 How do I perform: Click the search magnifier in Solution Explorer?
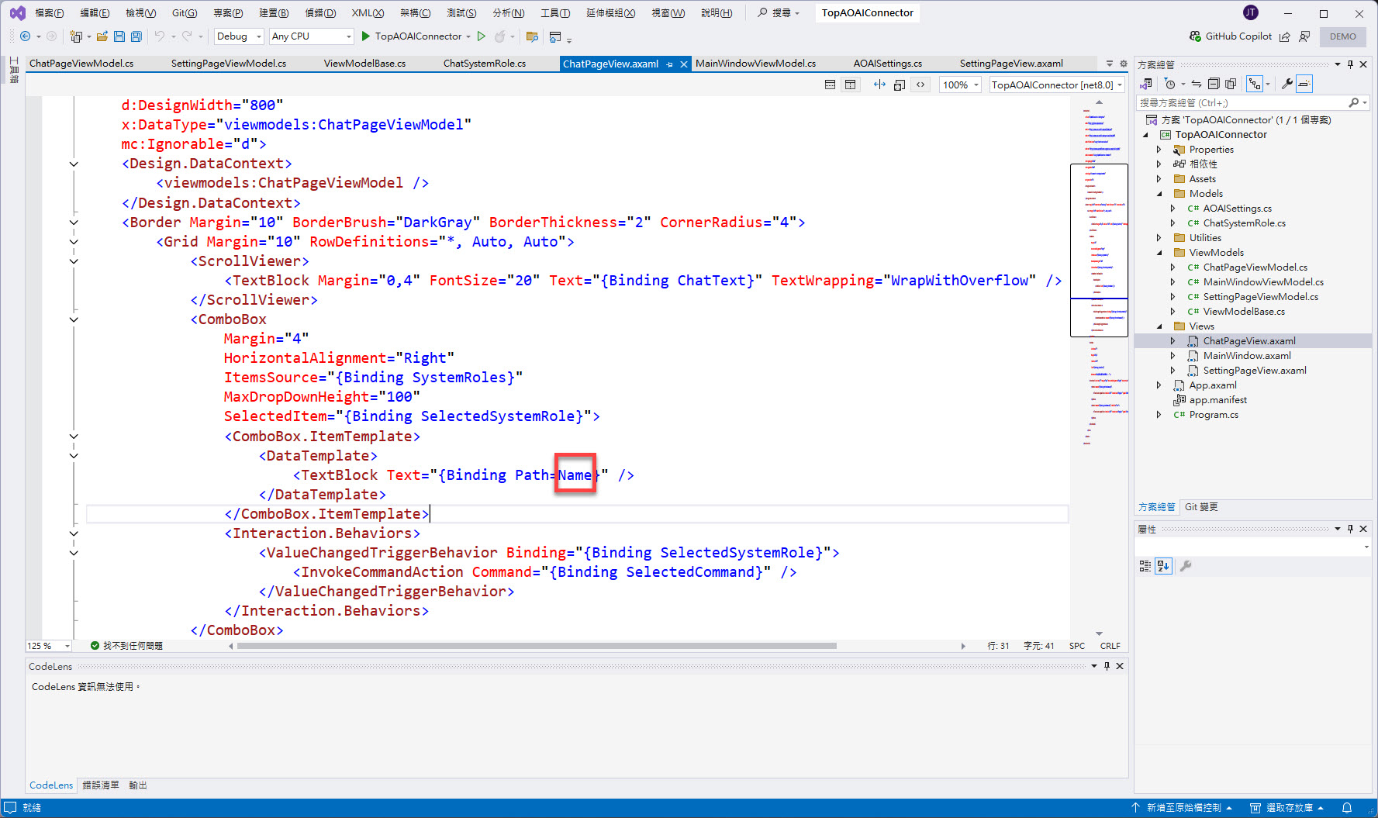click(1354, 102)
